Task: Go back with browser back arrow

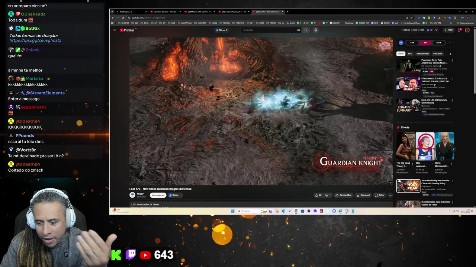Action: point(113,18)
